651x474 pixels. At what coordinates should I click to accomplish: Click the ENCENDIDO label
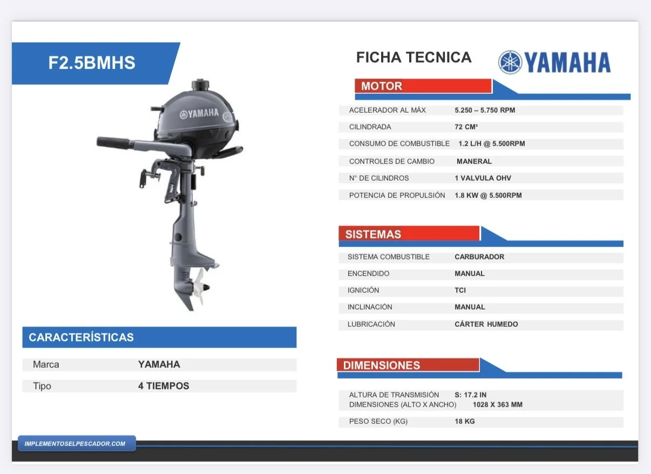coord(368,274)
